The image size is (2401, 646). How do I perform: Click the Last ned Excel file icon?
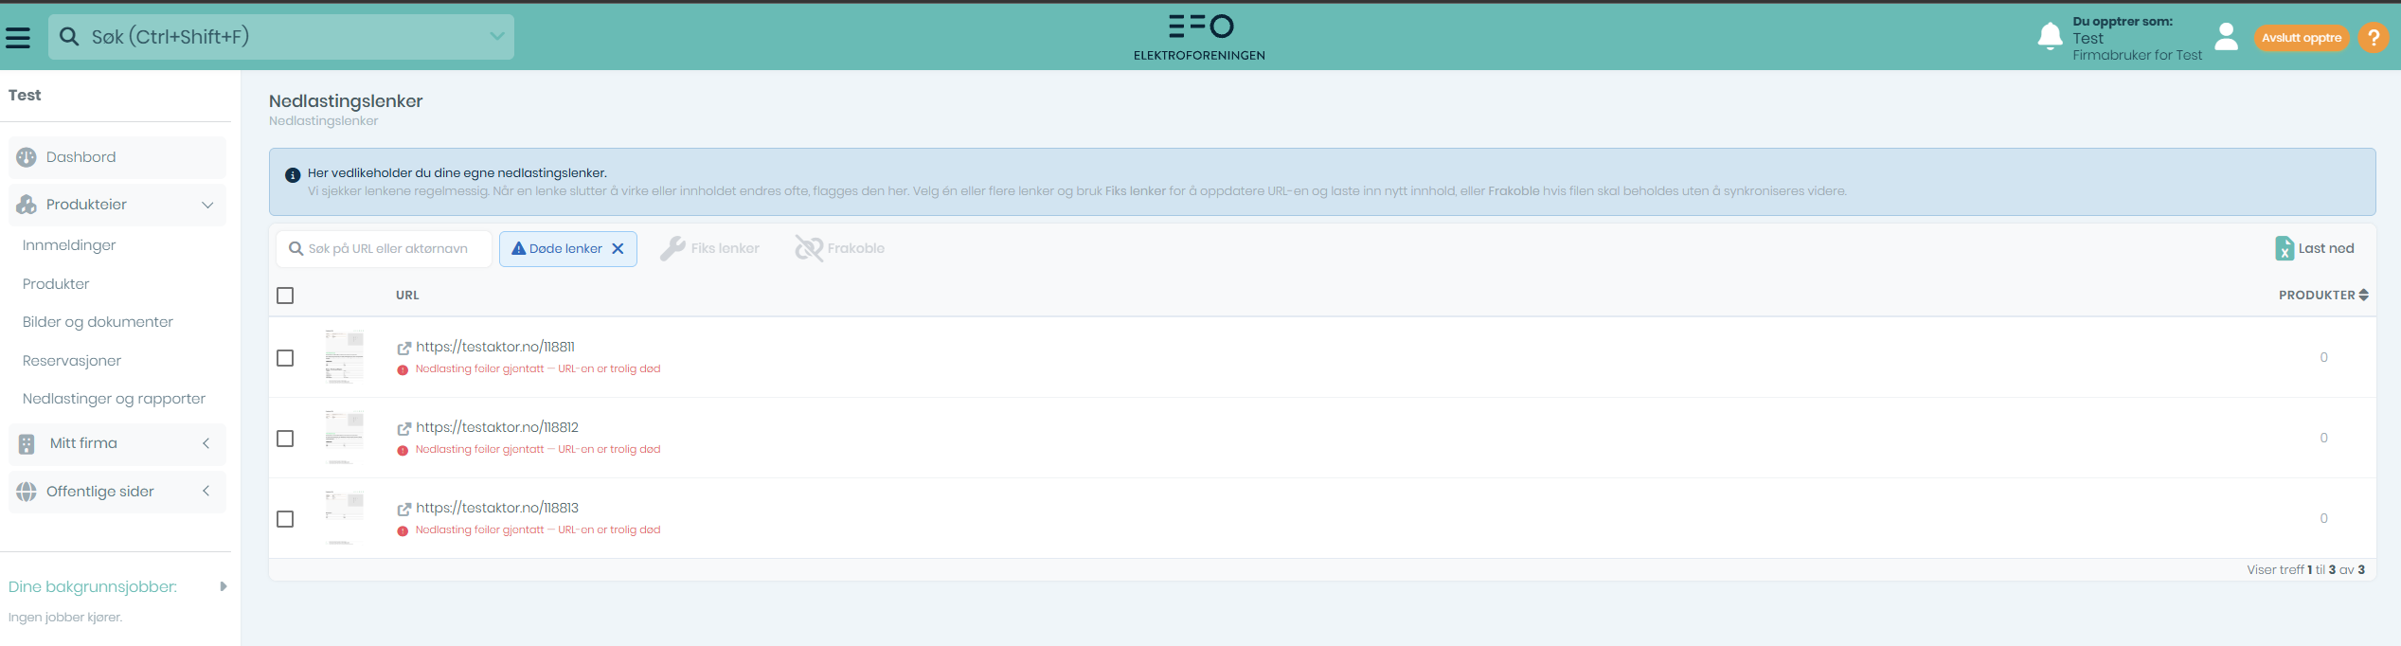point(2285,248)
